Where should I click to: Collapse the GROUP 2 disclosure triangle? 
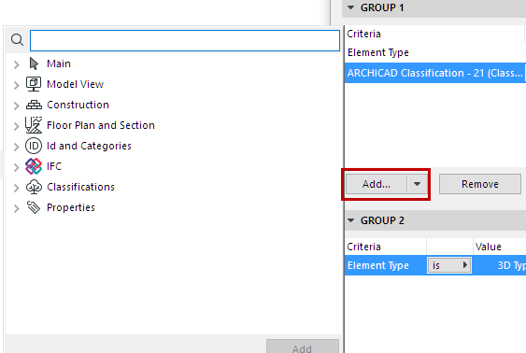coord(351,220)
